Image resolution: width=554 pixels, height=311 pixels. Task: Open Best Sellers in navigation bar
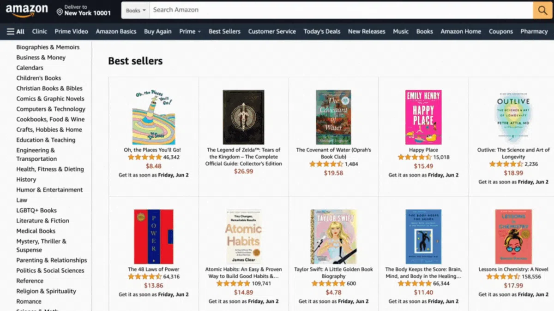(x=224, y=31)
